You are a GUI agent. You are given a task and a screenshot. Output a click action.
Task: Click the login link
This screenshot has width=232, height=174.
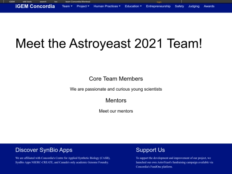point(159,2)
